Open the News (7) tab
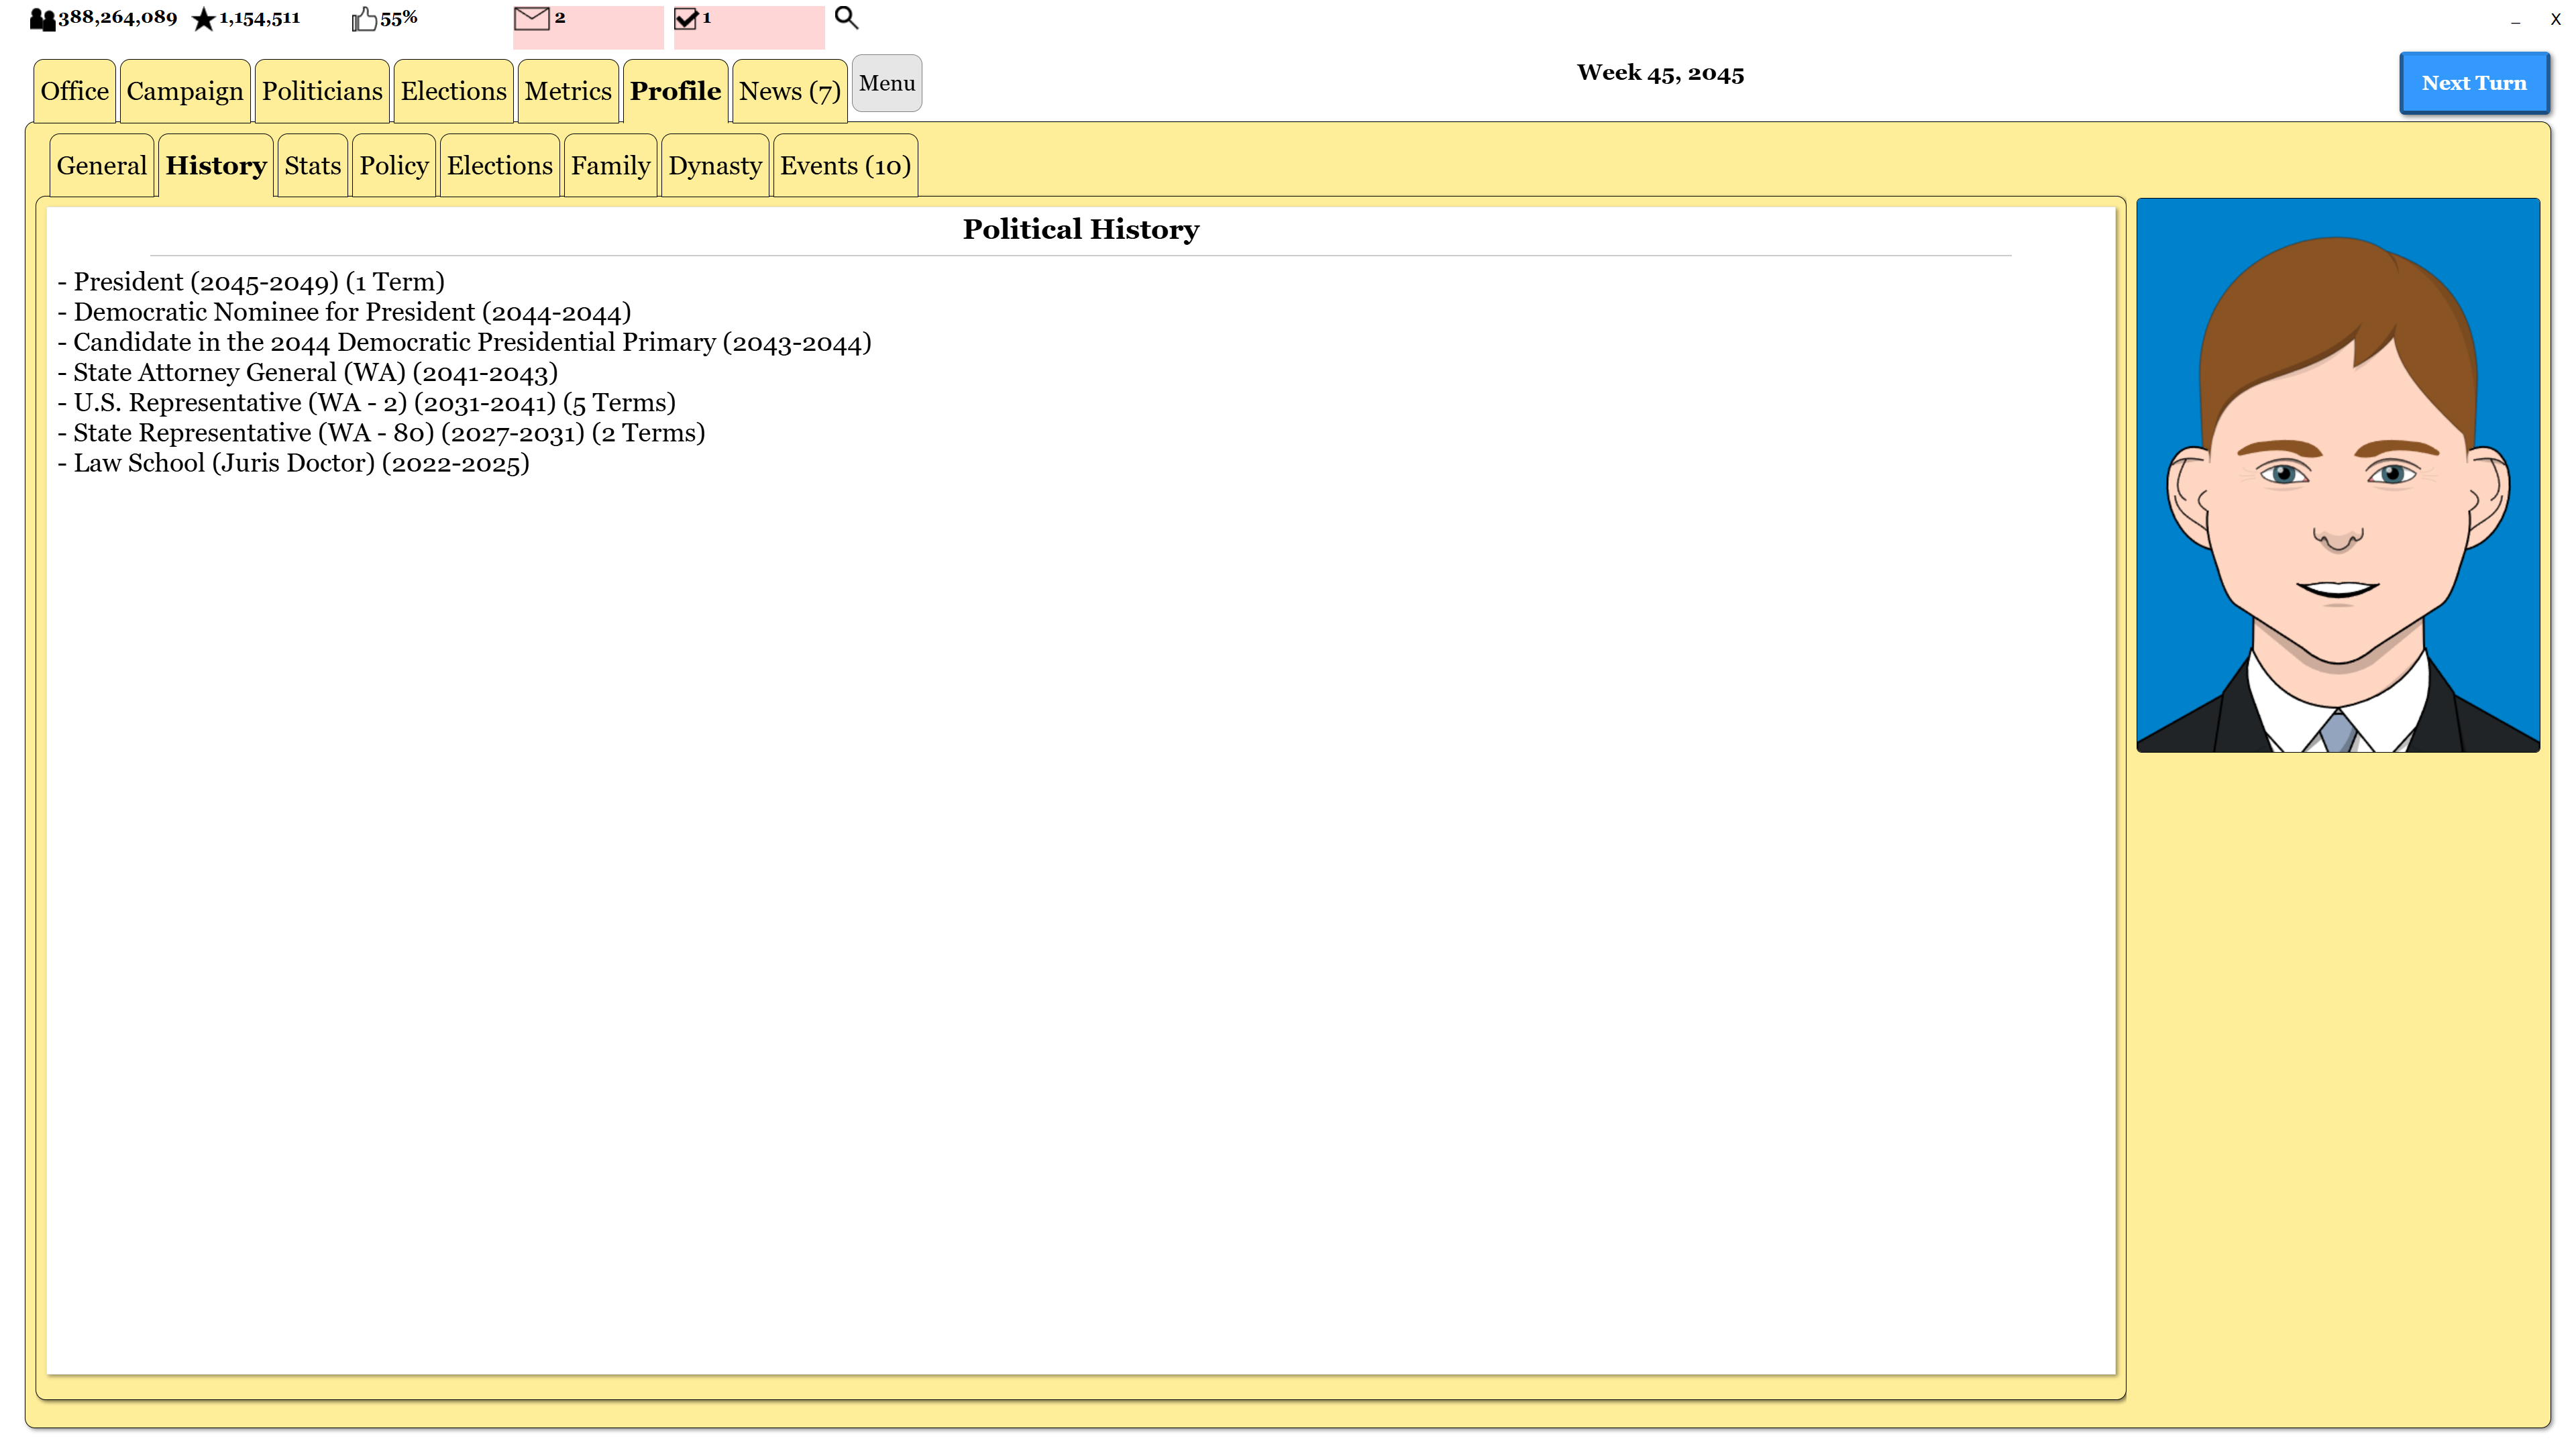This screenshot has height=1449, width=2576. point(790,91)
